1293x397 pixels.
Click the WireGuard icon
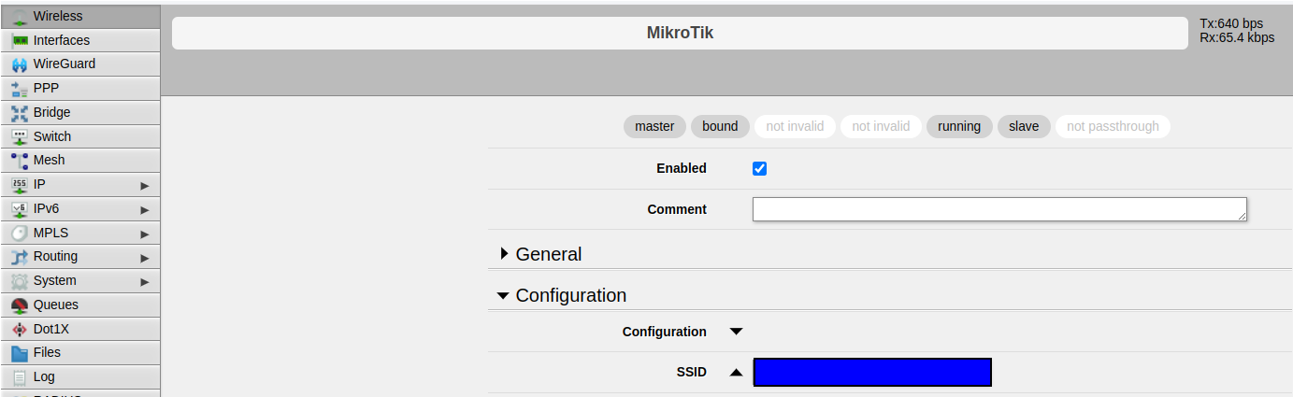coord(20,64)
